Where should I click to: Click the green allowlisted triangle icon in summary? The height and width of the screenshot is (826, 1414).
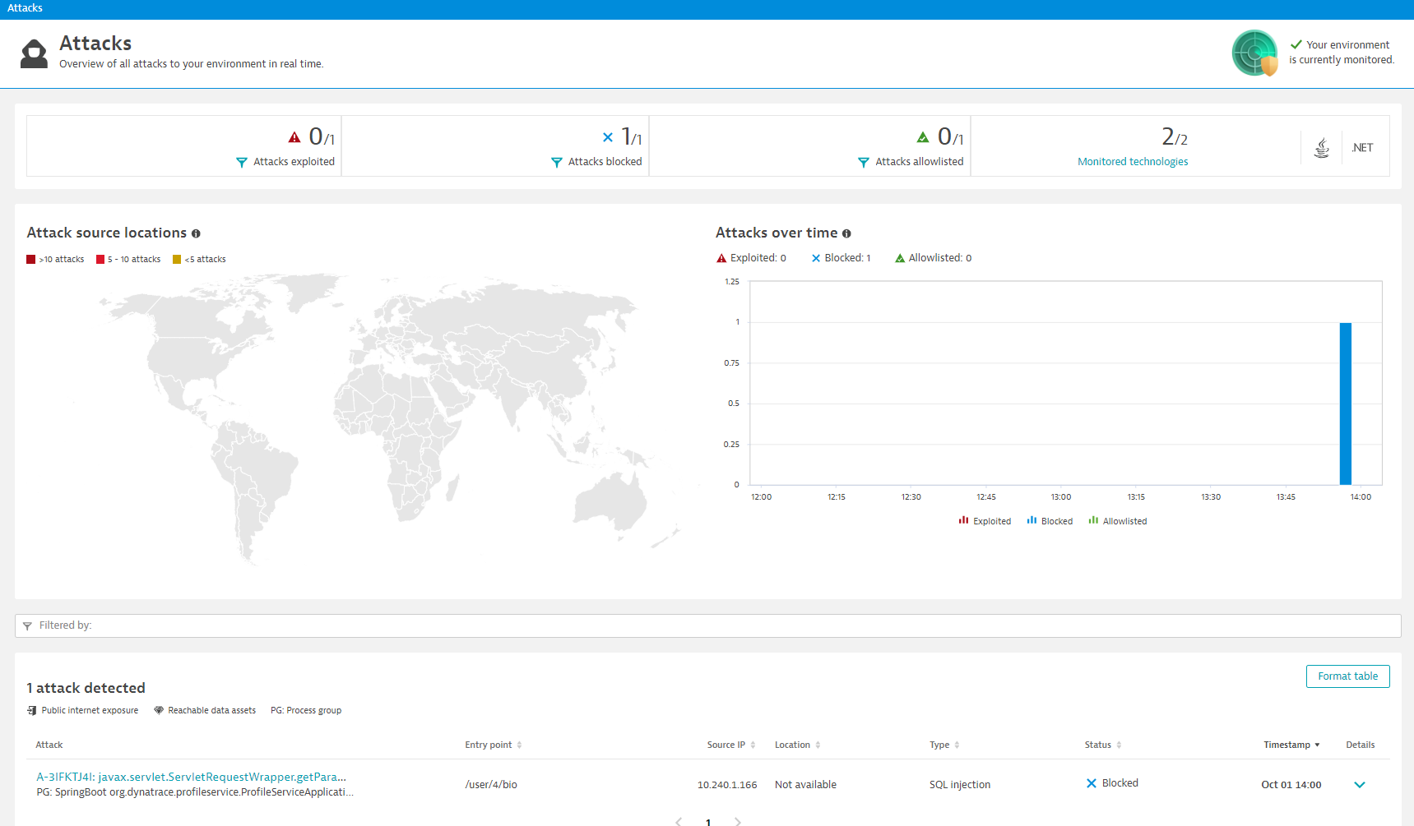923,137
